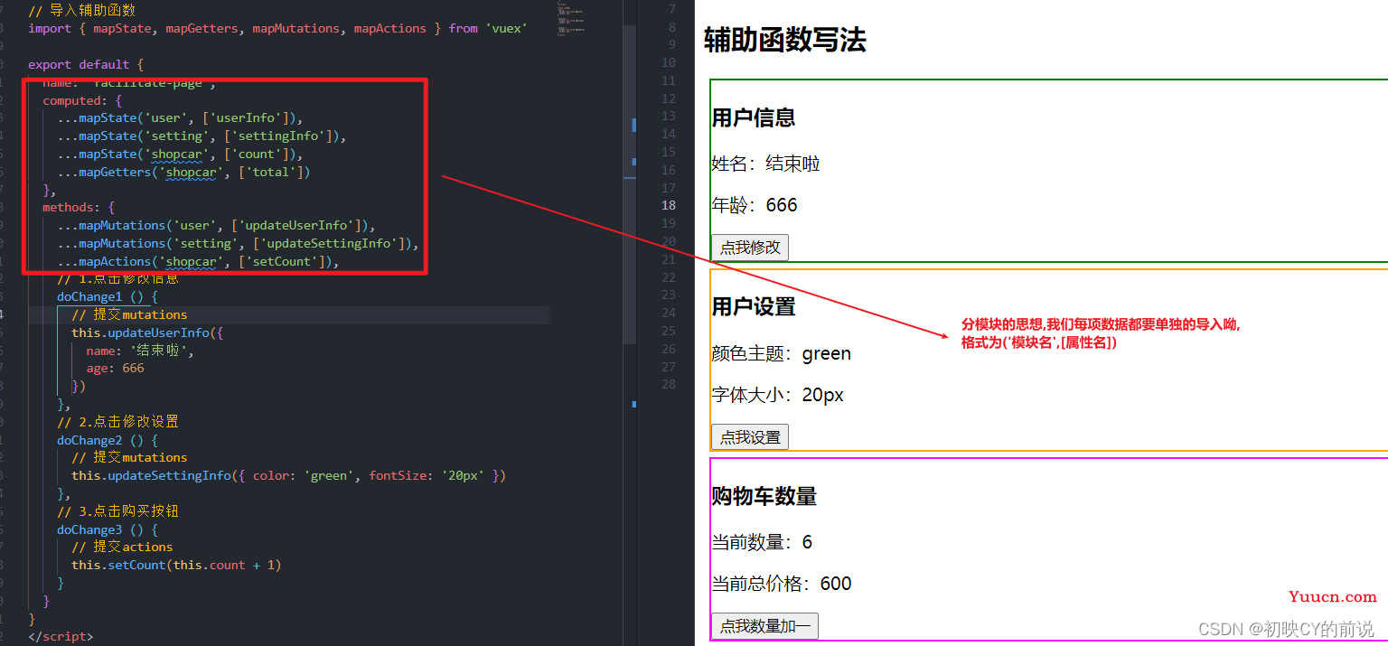Click the computed: { line

click(x=82, y=100)
